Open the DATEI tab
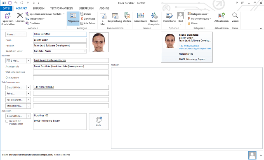Image resolution: width=264 pixels, height=160 pixels. pyautogui.click(x=6, y=8)
